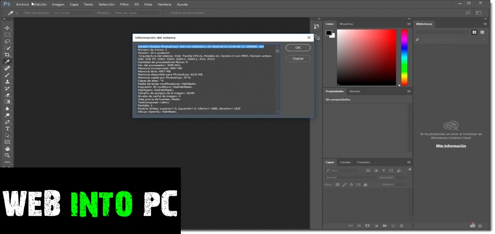
Task: Select the Eyedropper tool in the toolbar
Action: (x=7, y=61)
